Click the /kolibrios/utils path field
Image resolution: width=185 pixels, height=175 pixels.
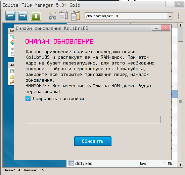pyautogui.click(x=126, y=16)
